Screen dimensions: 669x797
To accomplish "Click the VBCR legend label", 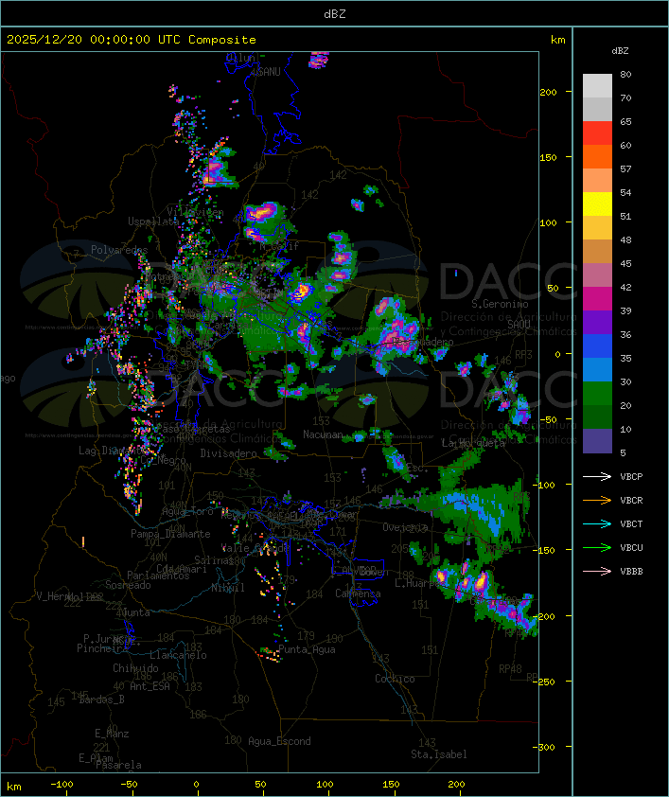I will point(631,501).
